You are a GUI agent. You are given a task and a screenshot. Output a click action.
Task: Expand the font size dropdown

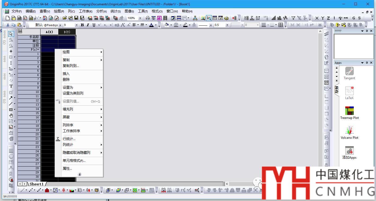(77, 25)
